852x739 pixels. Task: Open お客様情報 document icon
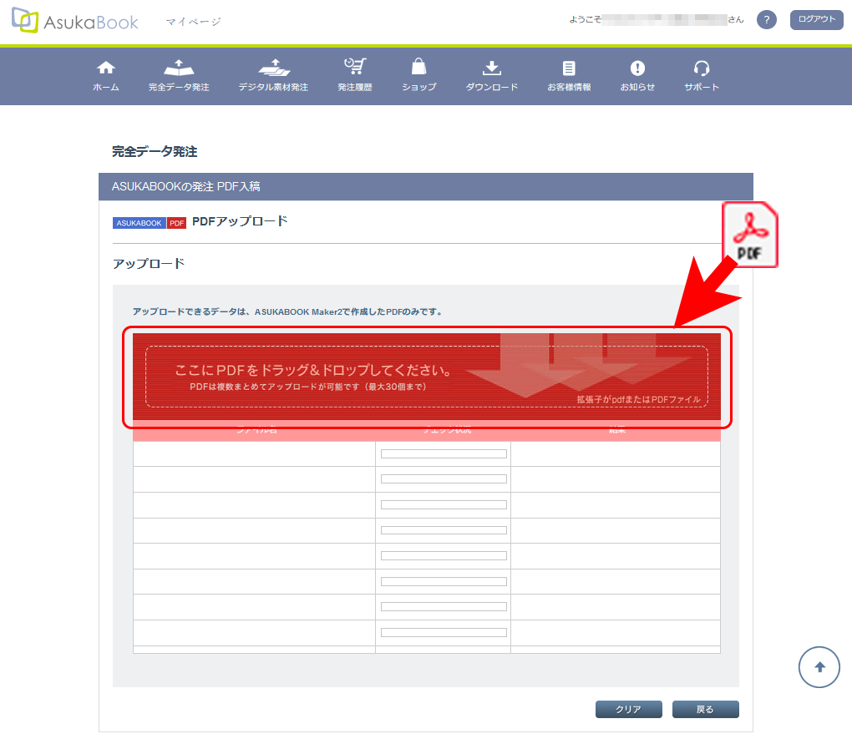pyautogui.click(x=569, y=68)
